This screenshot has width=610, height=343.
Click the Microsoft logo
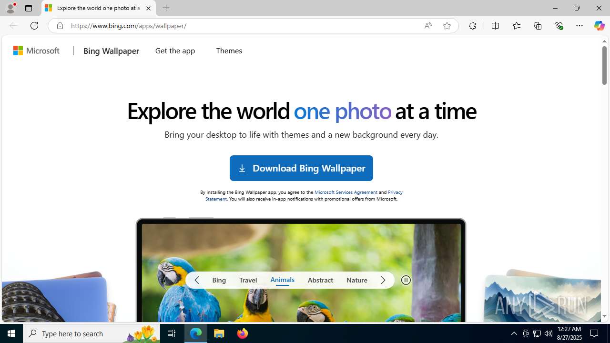tap(37, 50)
